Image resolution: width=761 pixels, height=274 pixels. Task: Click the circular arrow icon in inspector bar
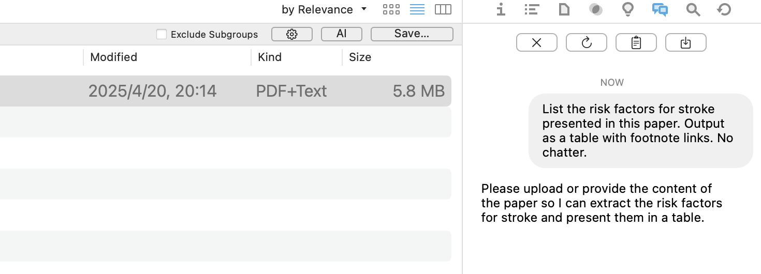tap(724, 9)
